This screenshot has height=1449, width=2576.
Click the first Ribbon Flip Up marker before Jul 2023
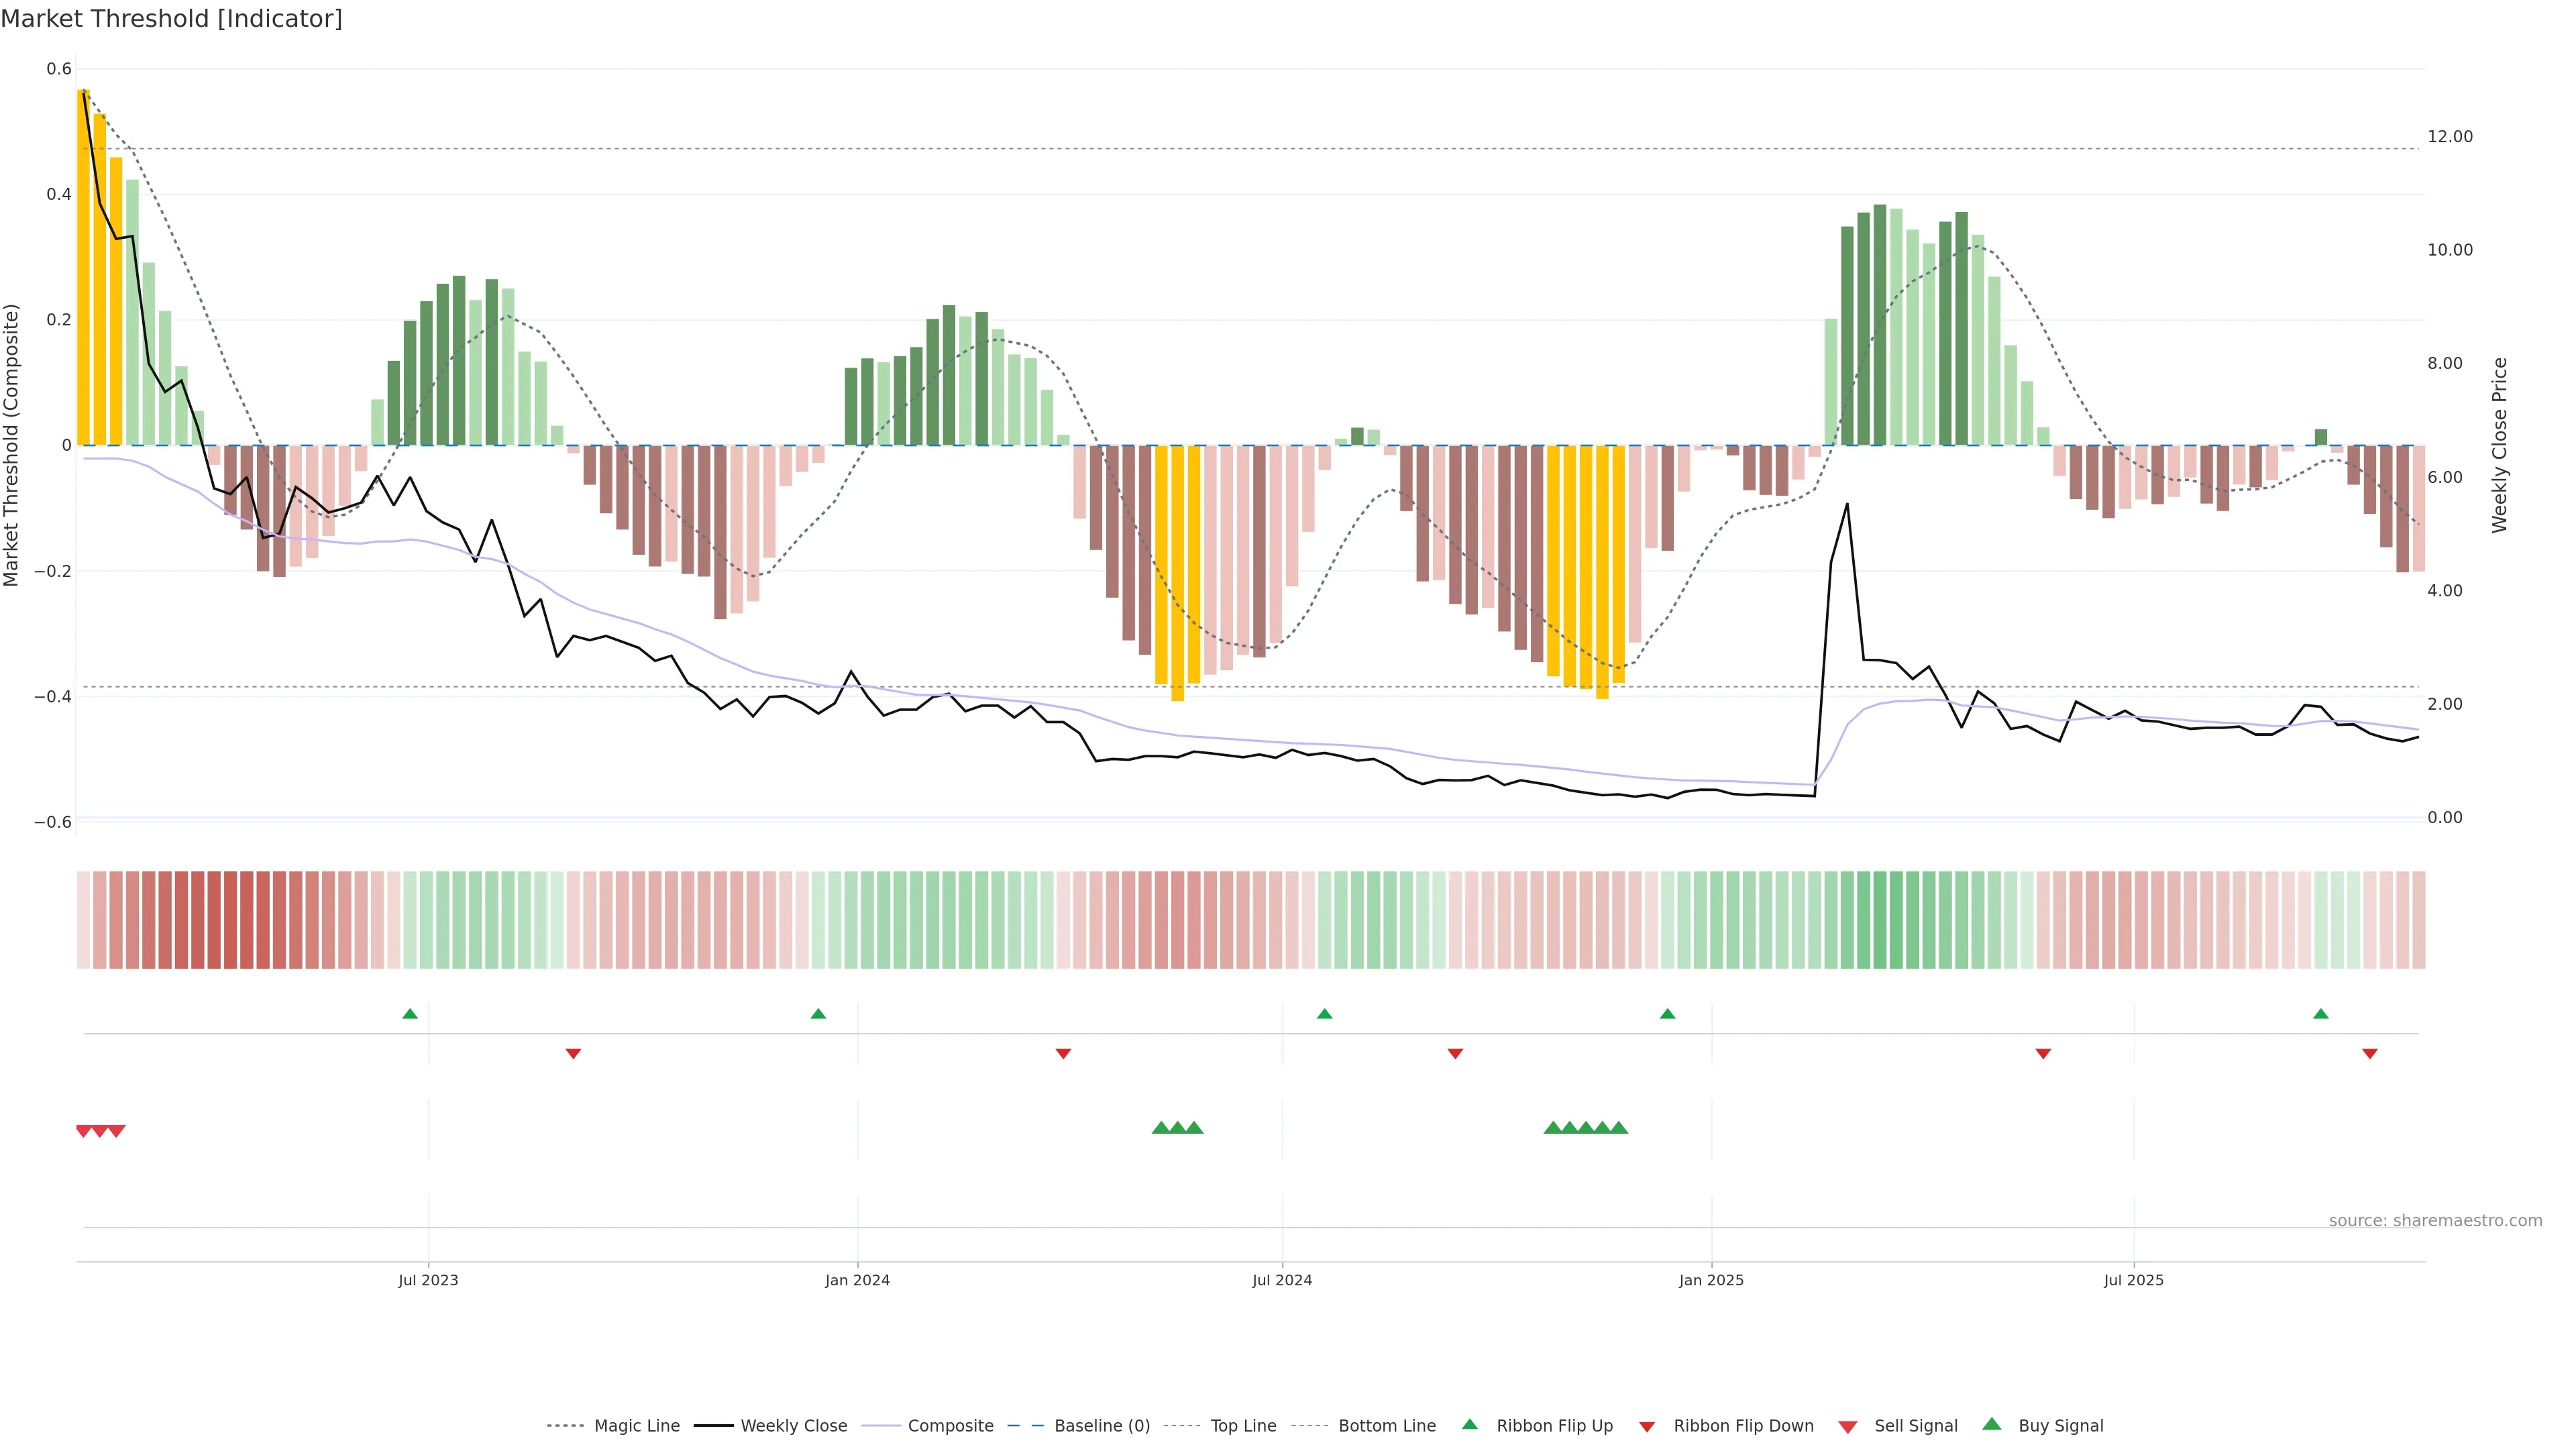tap(410, 1014)
